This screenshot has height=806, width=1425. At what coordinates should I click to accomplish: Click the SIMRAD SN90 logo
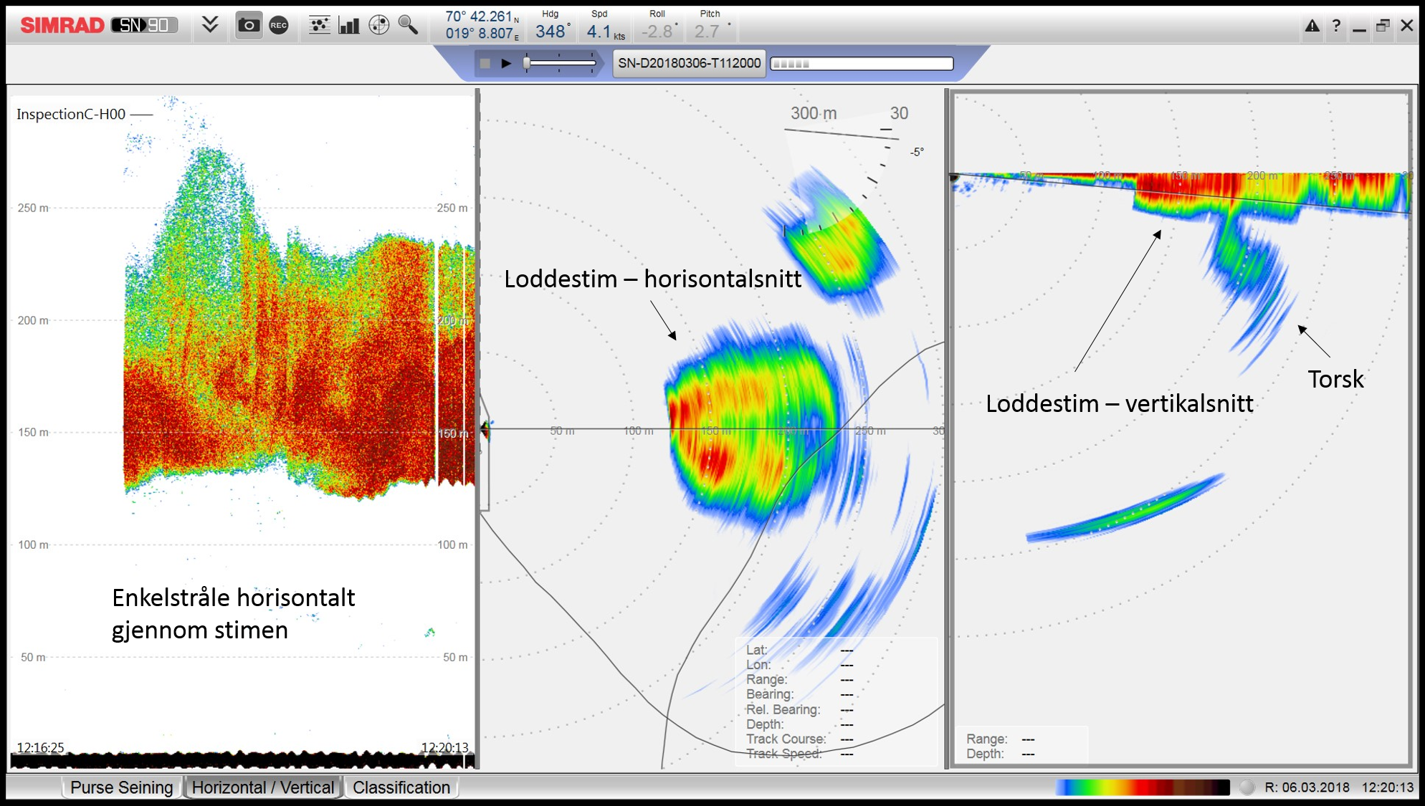(99, 26)
